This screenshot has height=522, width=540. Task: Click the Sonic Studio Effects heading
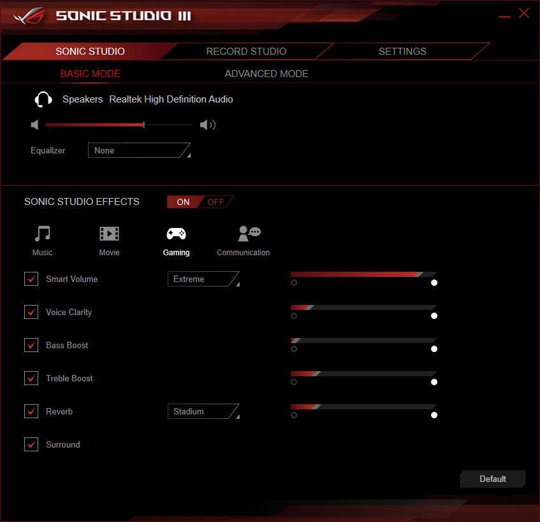pyautogui.click(x=82, y=202)
